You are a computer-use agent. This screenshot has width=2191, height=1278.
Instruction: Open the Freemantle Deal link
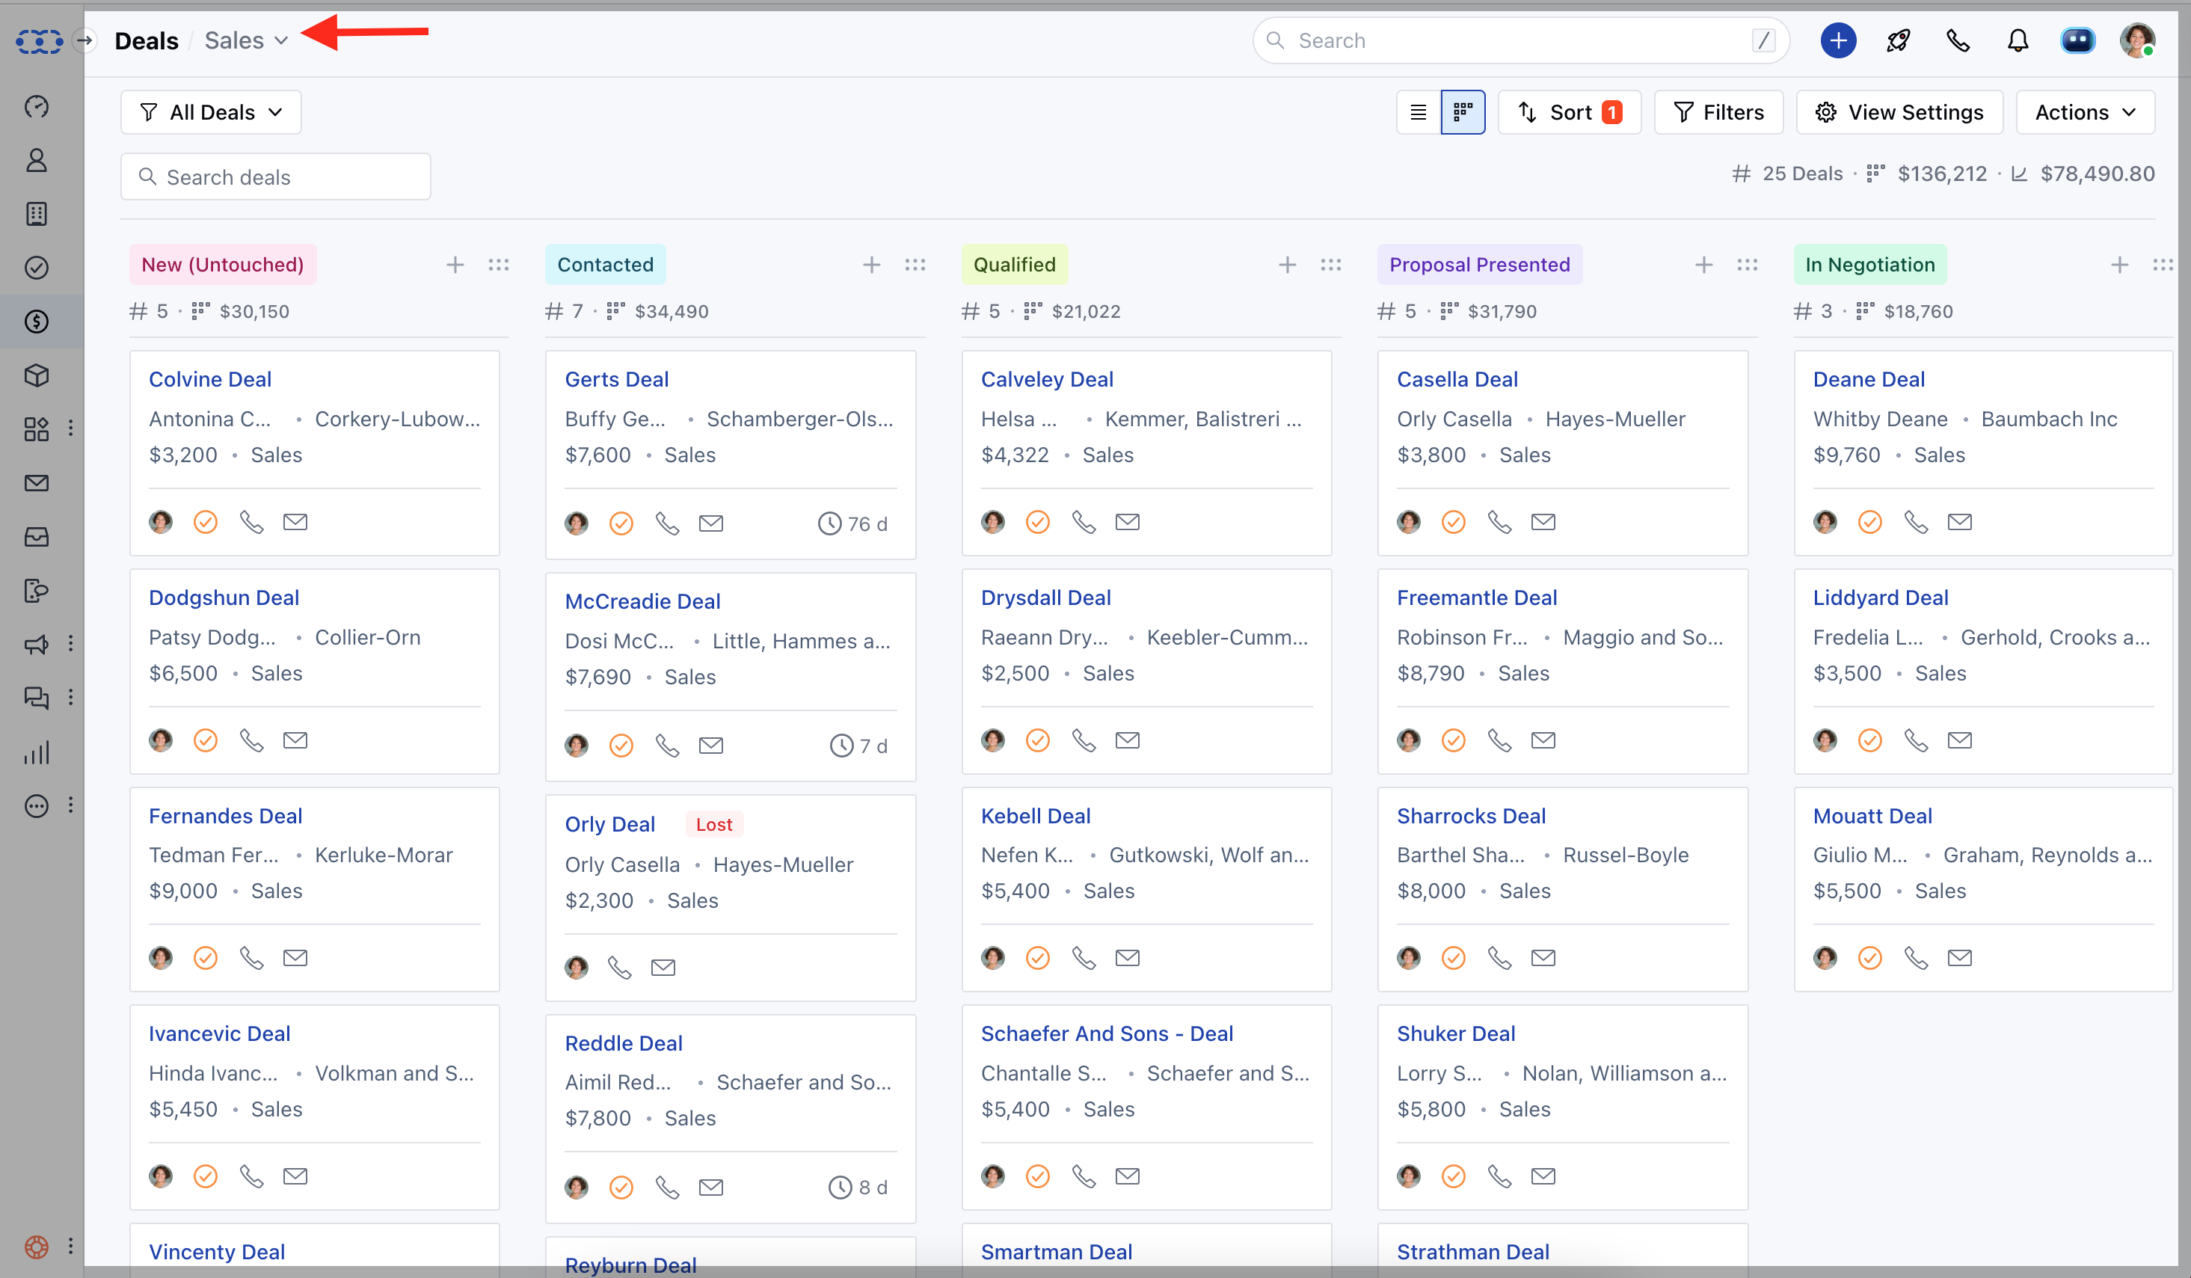coord(1476,597)
